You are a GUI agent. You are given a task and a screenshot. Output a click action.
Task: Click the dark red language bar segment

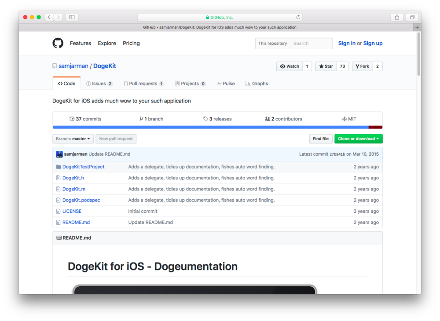pos(375,127)
